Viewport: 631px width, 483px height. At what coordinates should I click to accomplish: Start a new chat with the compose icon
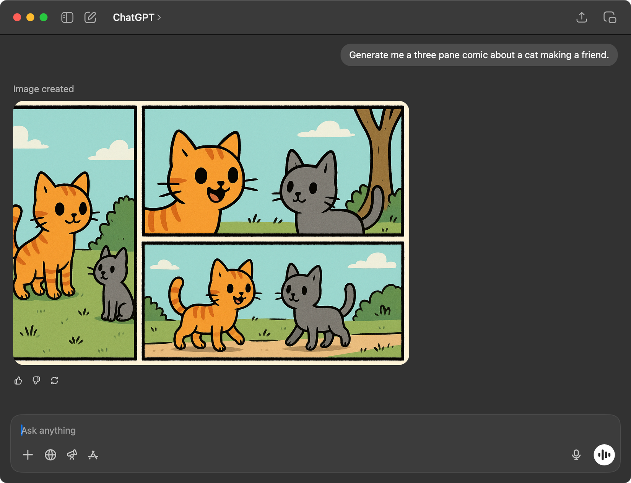pyautogui.click(x=90, y=18)
